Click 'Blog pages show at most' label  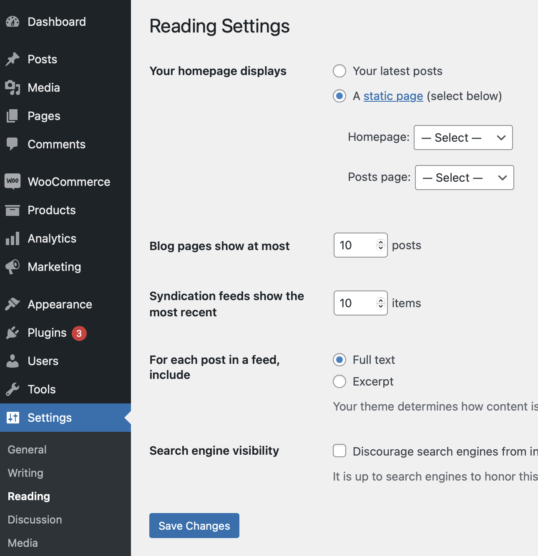click(220, 246)
